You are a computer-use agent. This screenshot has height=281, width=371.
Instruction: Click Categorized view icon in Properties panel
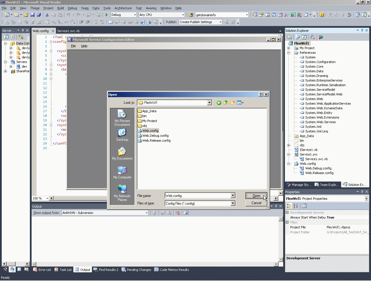(289, 206)
